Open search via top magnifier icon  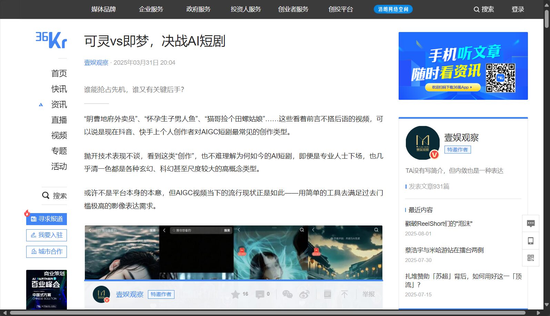click(477, 9)
